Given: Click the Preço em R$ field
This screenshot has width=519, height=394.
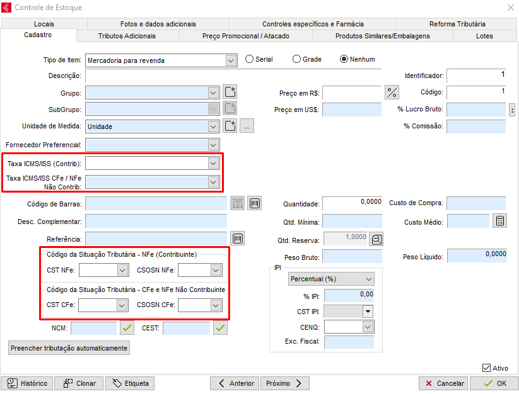Looking at the screenshot, I should [x=352, y=93].
